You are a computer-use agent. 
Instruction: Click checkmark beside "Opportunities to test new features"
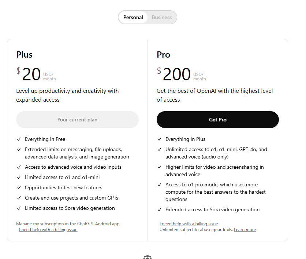[x=19, y=188]
